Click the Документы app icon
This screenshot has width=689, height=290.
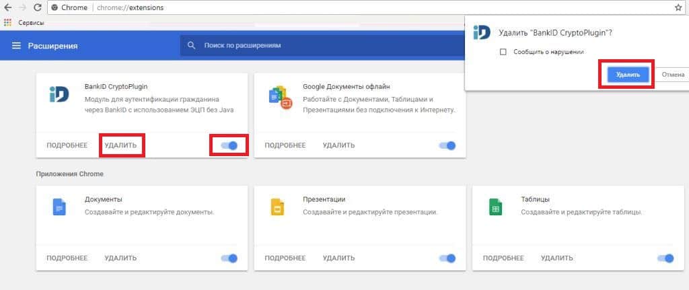point(59,207)
